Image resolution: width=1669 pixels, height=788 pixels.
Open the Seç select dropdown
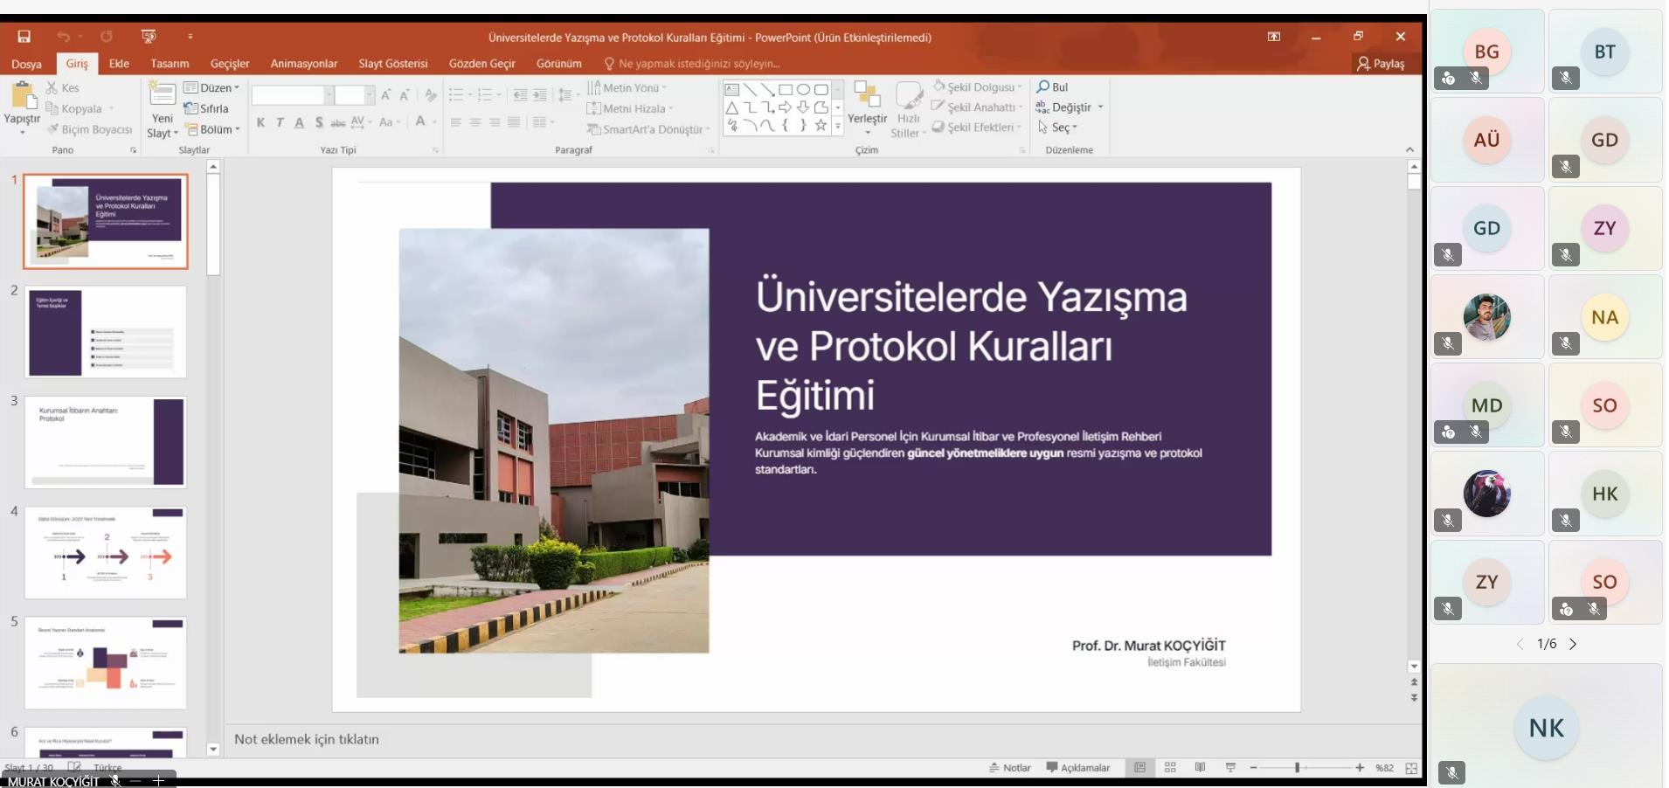[x=1058, y=128]
